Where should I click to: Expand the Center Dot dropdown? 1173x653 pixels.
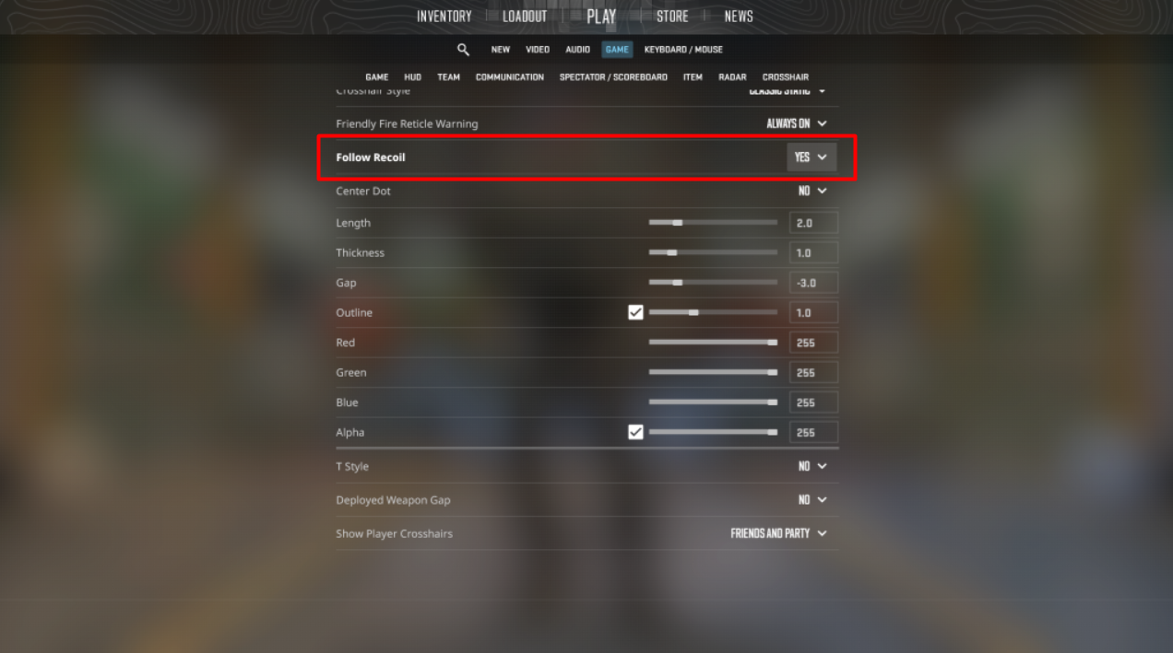point(812,191)
